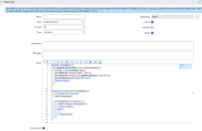
Task: Click the script search magnifier icon
Action: 72,62
